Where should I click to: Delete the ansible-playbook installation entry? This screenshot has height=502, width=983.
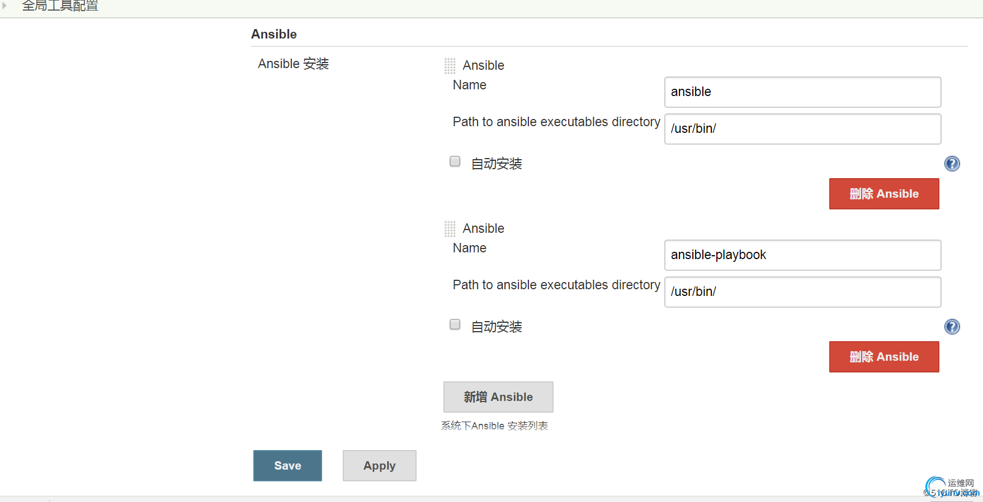click(x=883, y=357)
